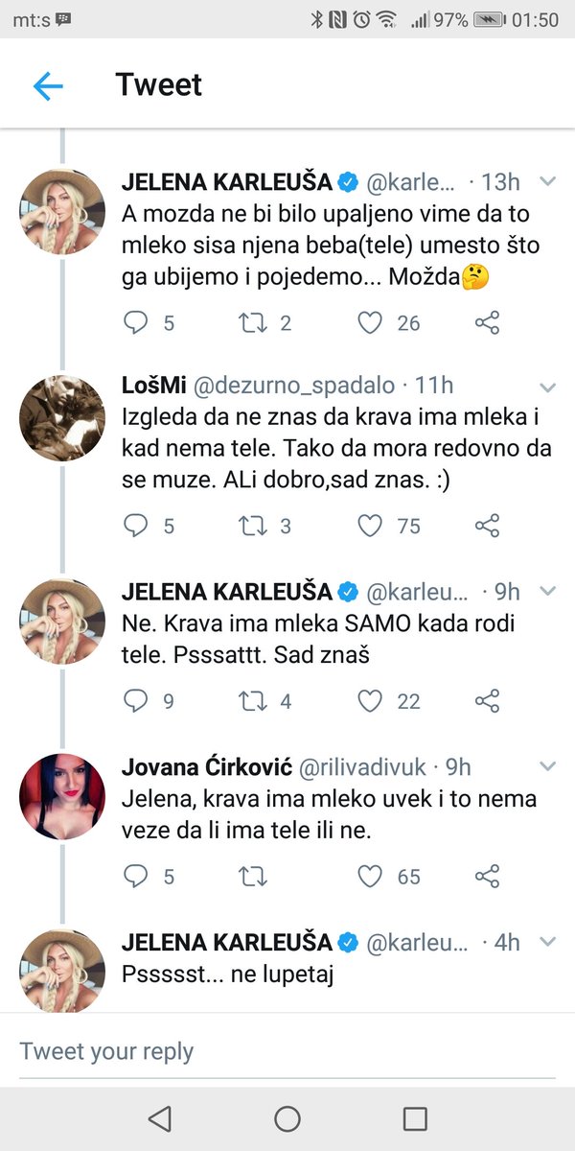View LošMi's profile picture
The image size is (575, 1151).
point(63,415)
